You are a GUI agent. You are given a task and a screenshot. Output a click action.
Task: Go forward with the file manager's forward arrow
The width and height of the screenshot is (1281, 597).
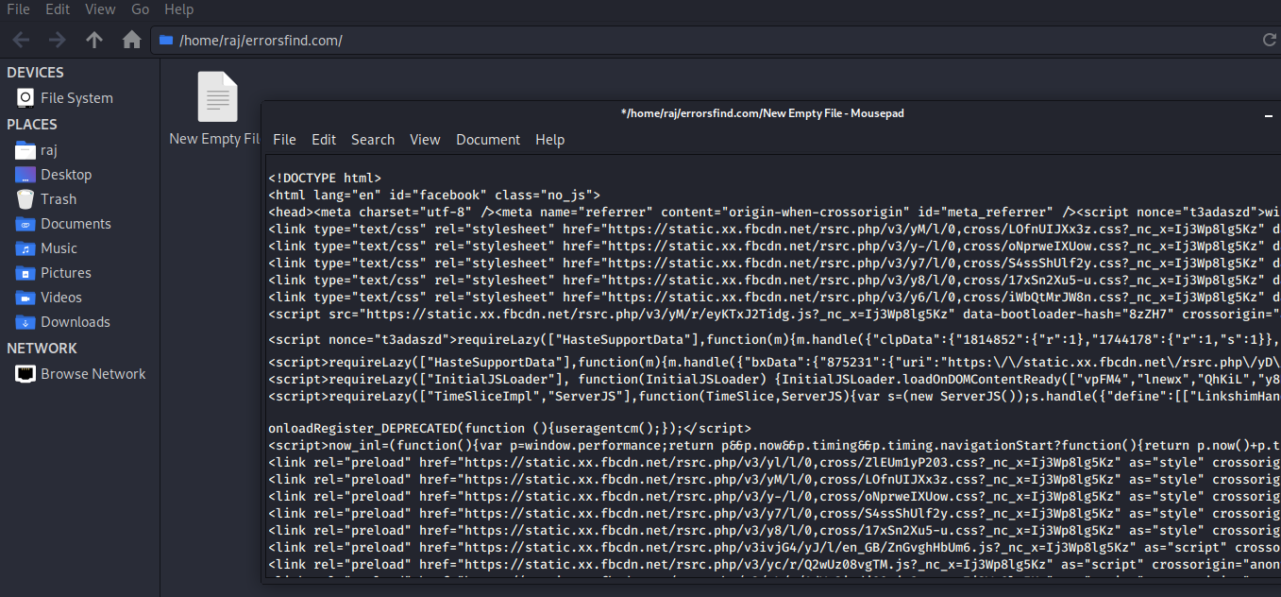[58, 40]
